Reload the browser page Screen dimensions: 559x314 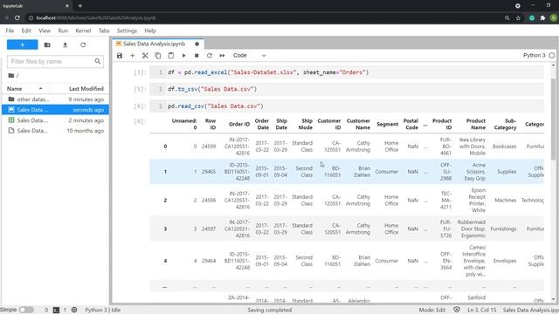pyautogui.click(x=17, y=17)
